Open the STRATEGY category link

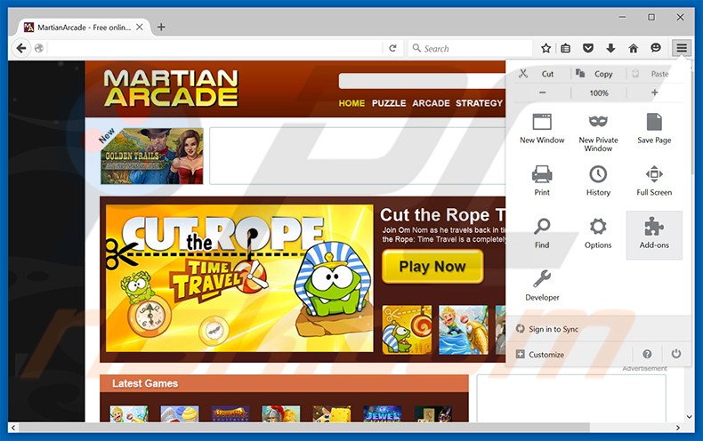(479, 103)
